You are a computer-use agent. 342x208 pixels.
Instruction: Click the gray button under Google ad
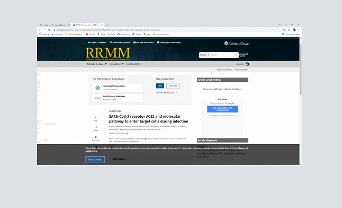pos(222,116)
